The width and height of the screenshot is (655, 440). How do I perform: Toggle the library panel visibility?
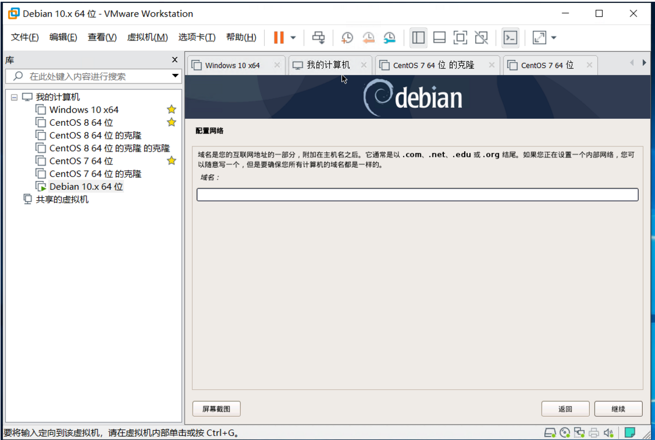pyautogui.click(x=418, y=37)
